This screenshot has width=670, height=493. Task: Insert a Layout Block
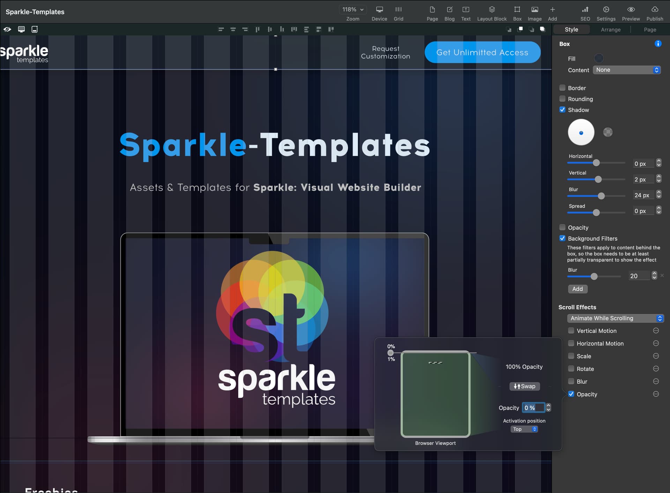pos(492,10)
